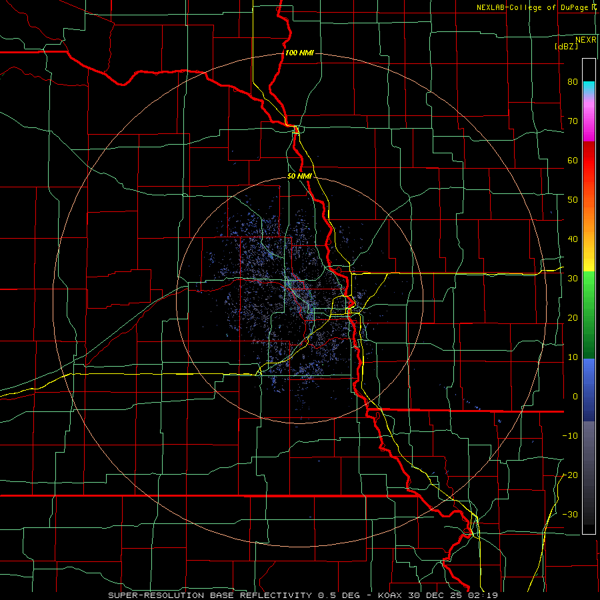This screenshot has width=600, height=600.
Task: Click the [dBZ] units label
Action: click(x=566, y=46)
